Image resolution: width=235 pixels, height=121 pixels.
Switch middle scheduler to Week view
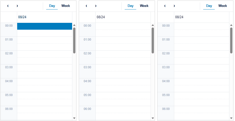pyautogui.click(x=144, y=6)
